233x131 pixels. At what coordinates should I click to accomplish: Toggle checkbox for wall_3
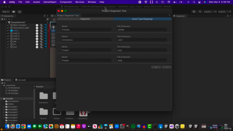(x=8, y=36)
